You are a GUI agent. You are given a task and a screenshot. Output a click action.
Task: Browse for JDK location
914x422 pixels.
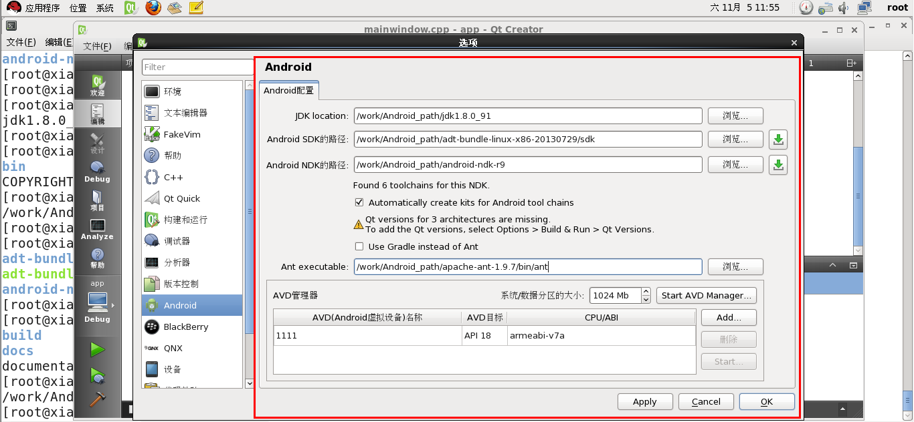(x=735, y=116)
